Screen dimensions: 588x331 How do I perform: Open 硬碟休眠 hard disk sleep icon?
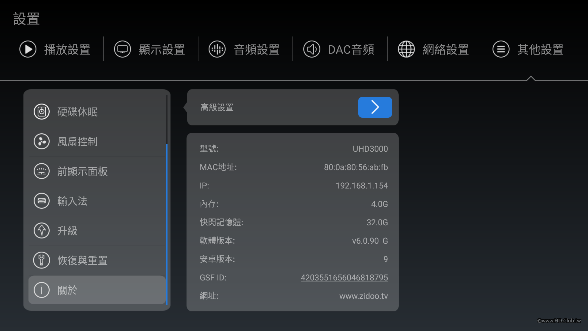tap(42, 112)
